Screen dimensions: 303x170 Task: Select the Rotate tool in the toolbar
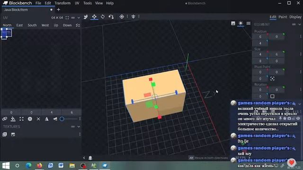tap(103, 17)
